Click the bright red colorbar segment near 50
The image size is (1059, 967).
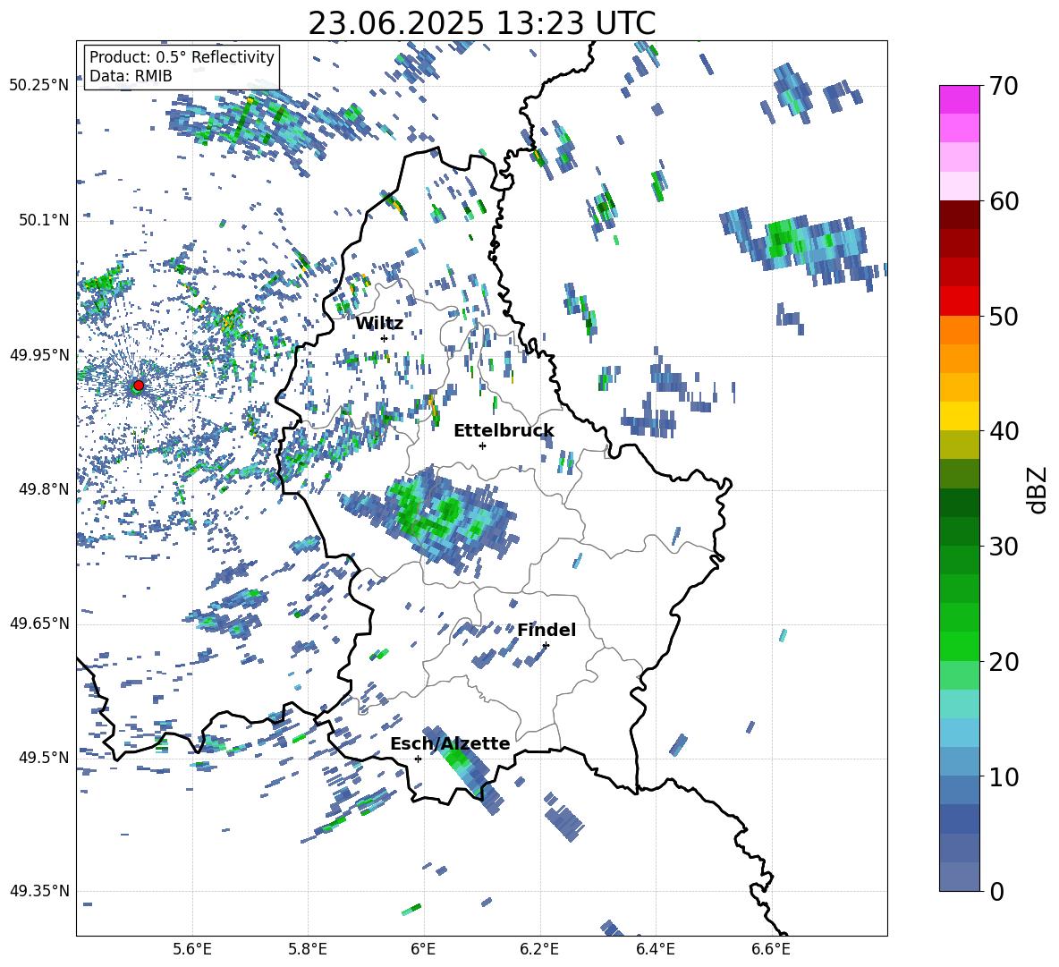(959, 301)
